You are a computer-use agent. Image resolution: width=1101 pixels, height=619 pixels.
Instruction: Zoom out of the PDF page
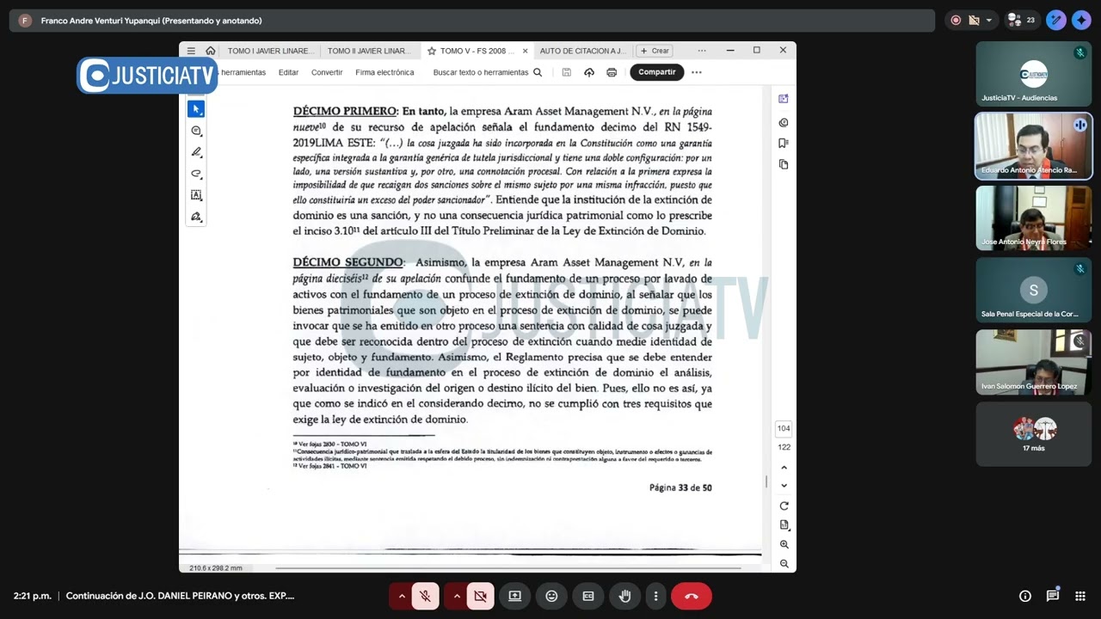tap(784, 564)
